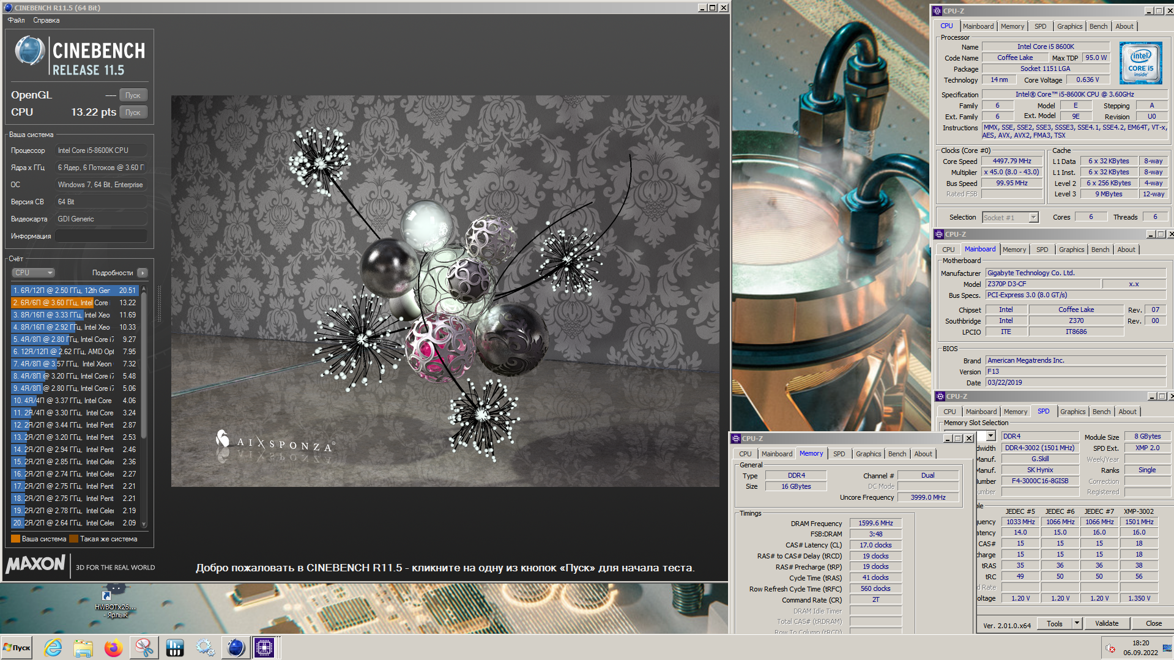Open the blue bar-chart taskbar app icon
Screen dimensions: 1174x660
174,648
